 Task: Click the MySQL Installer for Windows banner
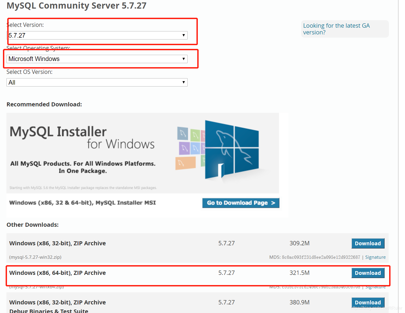(143, 153)
